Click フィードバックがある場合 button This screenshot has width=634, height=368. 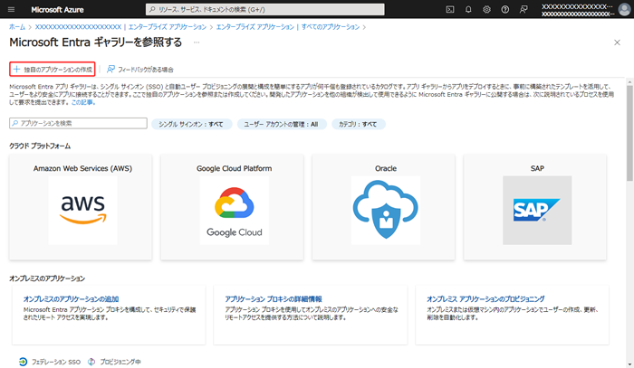(139, 70)
